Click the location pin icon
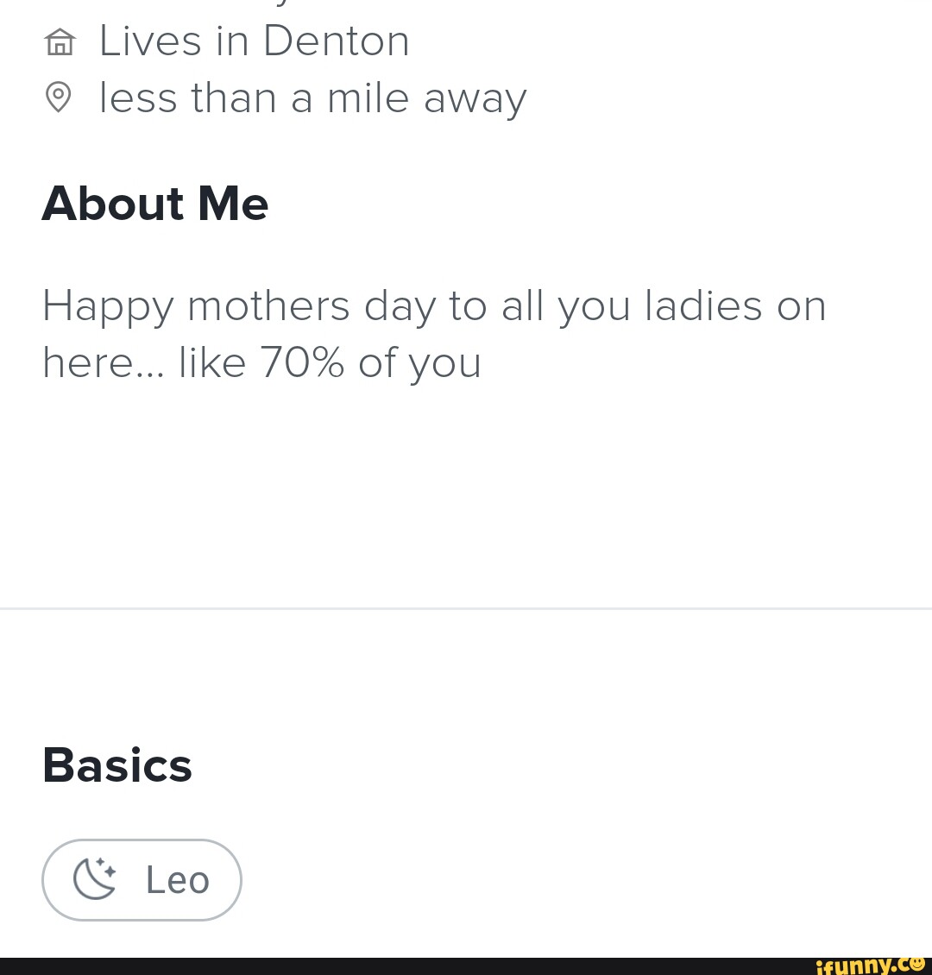Image resolution: width=932 pixels, height=975 pixels. point(58,97)
